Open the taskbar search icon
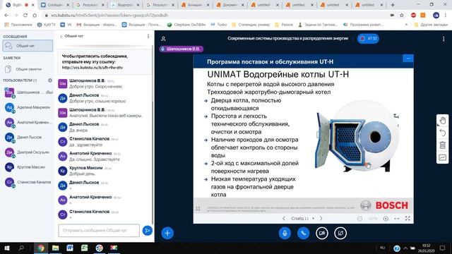452x254 pixels. [x=21, y=248]
